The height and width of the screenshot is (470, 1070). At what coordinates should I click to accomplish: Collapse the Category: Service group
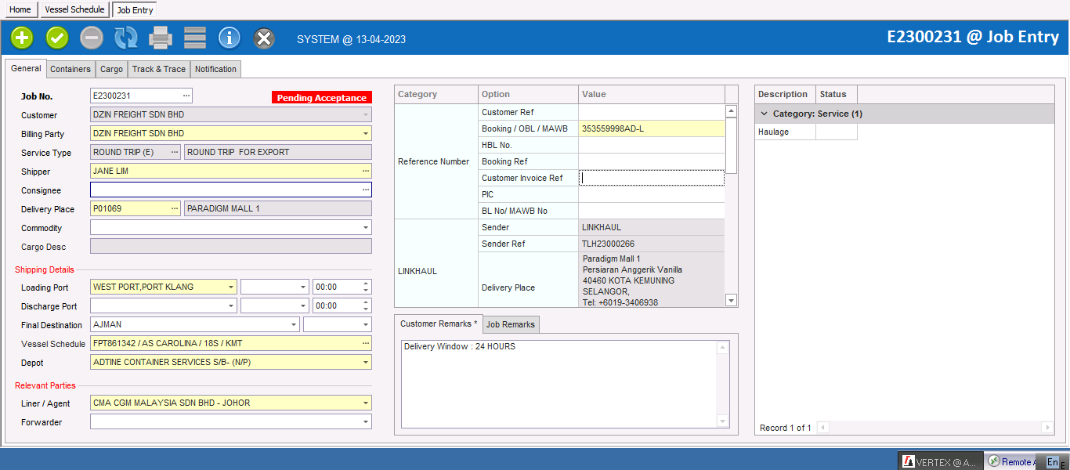[765, 114]
